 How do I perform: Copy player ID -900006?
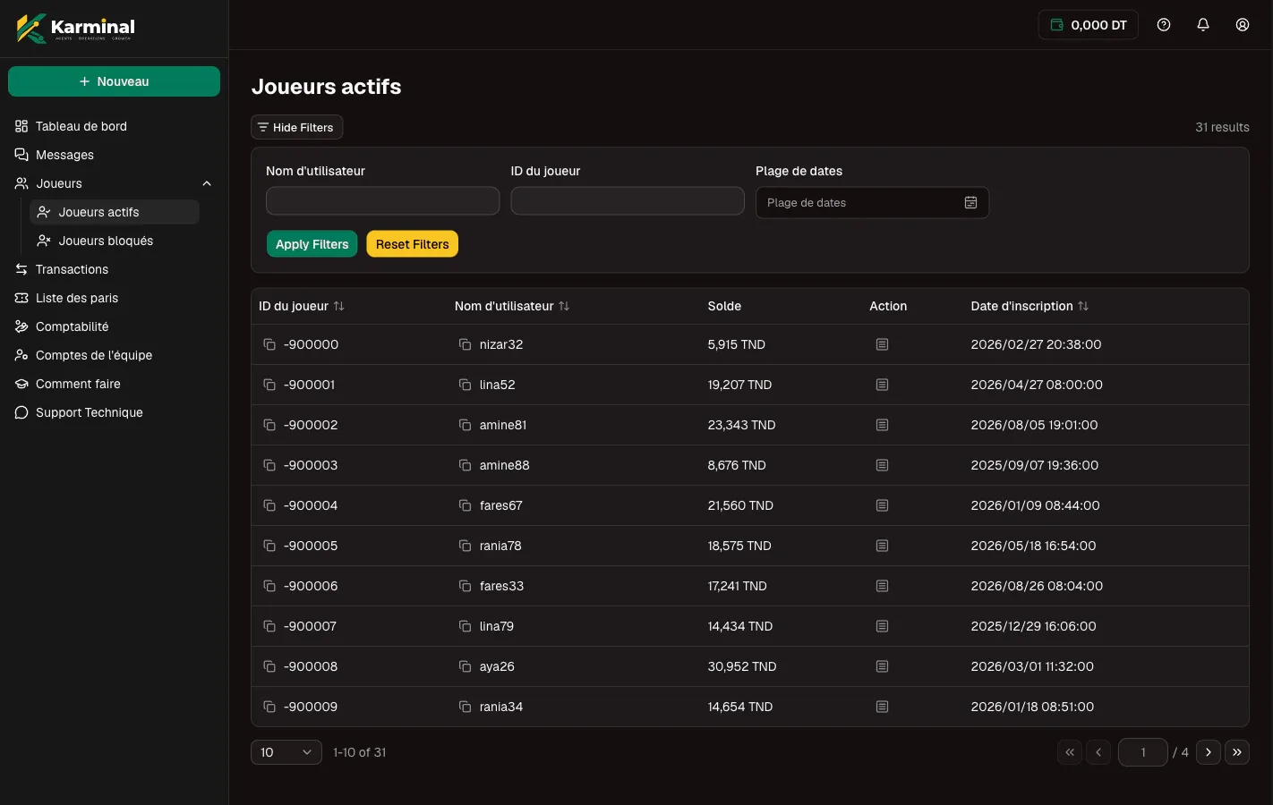[x=269, y=586]
